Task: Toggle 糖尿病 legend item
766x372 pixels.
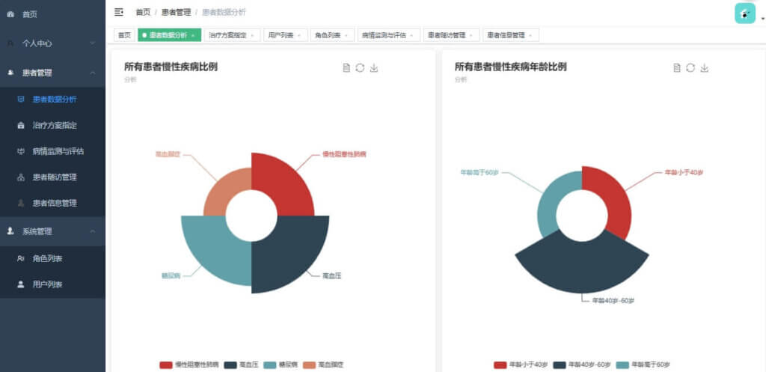Action: [x=281, y=365]
